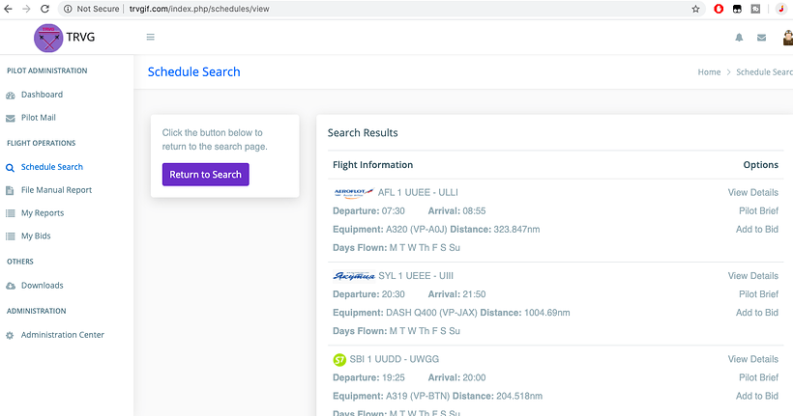The height and width of the screenshot is (416, 793).
Task: Add SYL 1 flight to bid
Action: (757, 313)
